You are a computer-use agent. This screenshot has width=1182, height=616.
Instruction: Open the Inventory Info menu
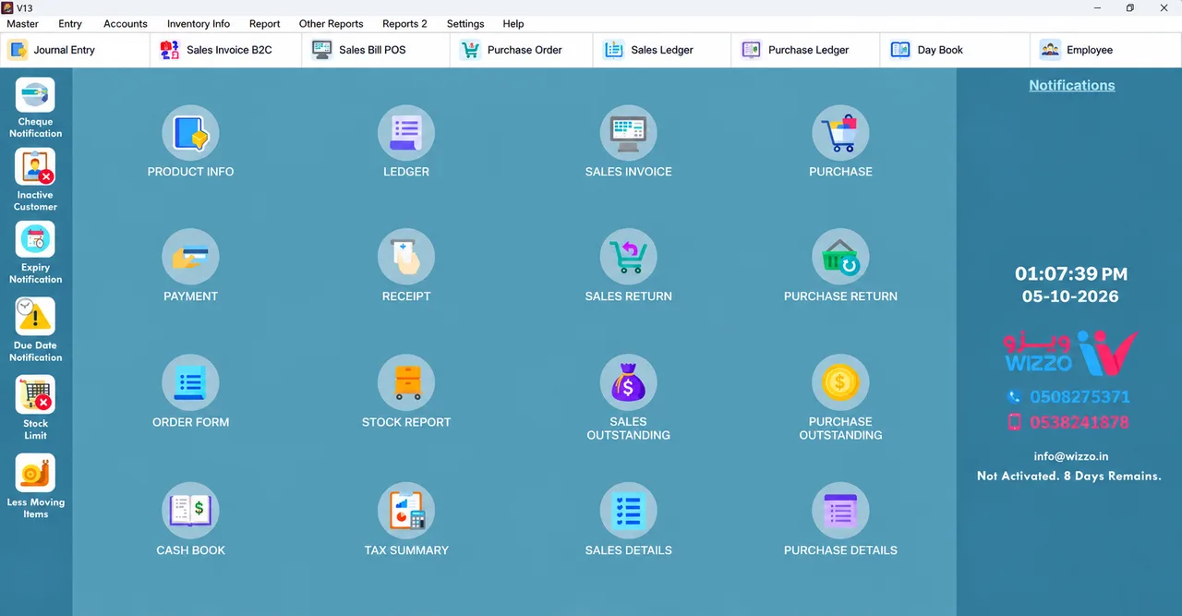coord(199,24)
